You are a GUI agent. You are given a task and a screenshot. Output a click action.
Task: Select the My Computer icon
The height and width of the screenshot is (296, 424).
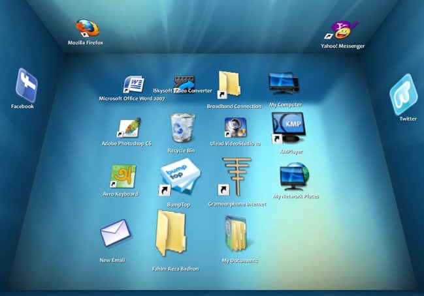[x=284, y=83]
